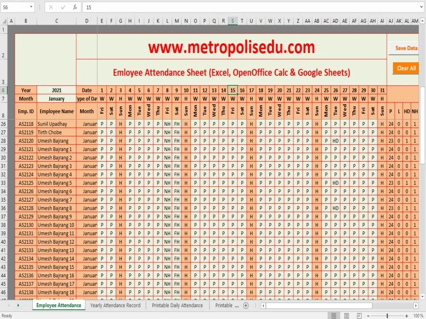Click the HD cell in Umesh Bajrang row 28

coord(336,141)
